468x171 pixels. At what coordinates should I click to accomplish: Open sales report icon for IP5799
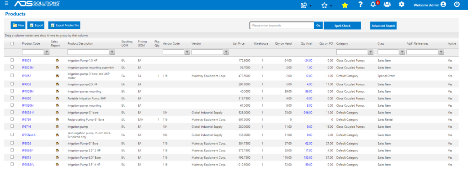(57, 119)
